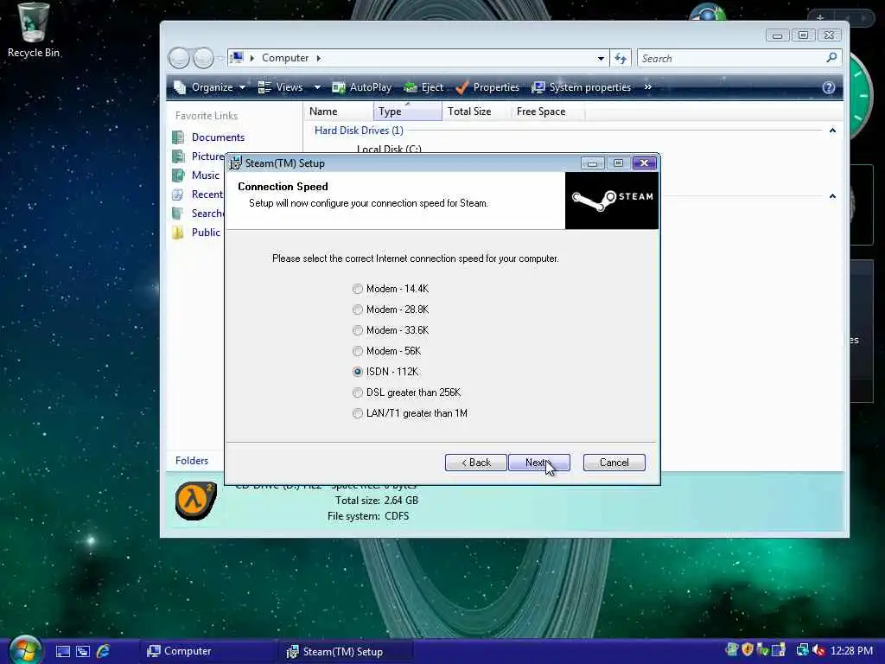The height and width of the screenshot is (664, 885).
Task: Go to next step in Steam Setup
Action: click(x=539, y=463)
